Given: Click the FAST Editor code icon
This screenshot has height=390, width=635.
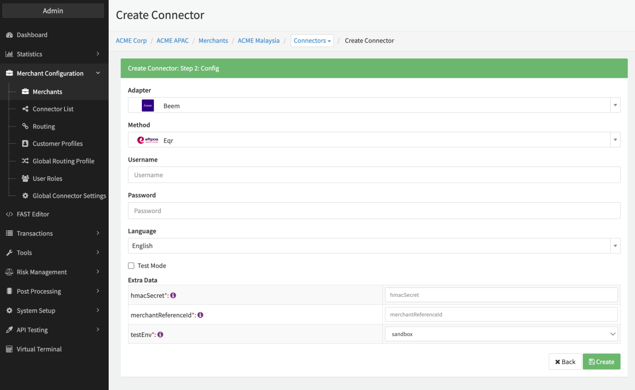Looking at the screenshot, I should (9, 215).
